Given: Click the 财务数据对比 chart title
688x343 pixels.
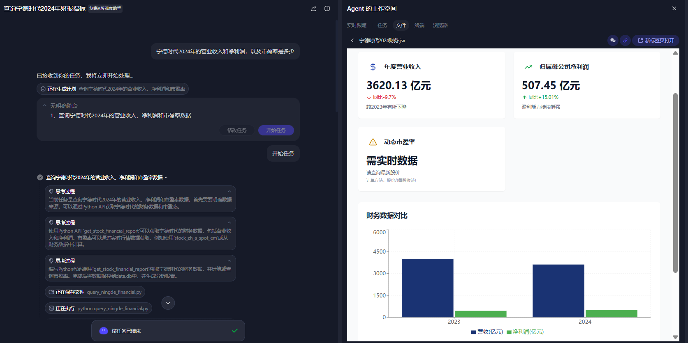Looking at the screenshot, I should (x=387, y=216).
